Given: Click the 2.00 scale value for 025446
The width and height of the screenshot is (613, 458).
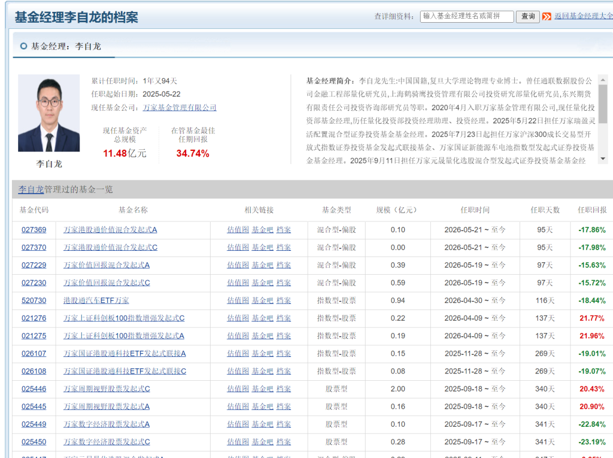Looking at the screenshot, I should 397,389.
